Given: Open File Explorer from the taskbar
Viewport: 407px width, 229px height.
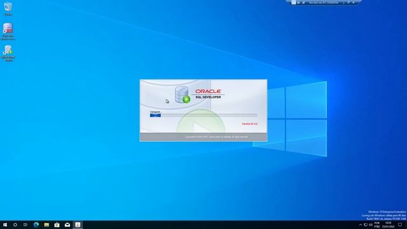Looking at the screenshot, I should (46, 225).
